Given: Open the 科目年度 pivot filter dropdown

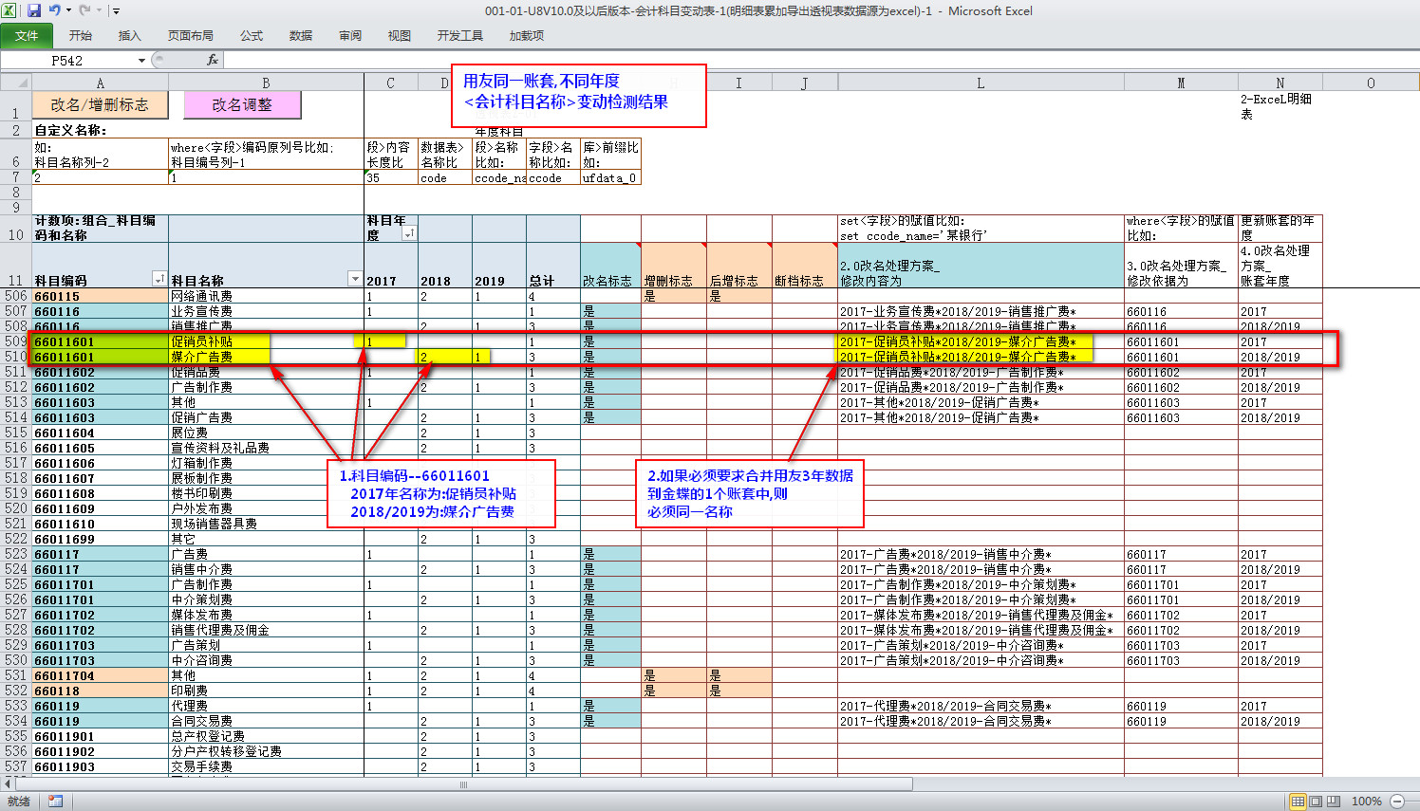Looking at the screenshot, I should pyautogui.click(x=408, y=233).
